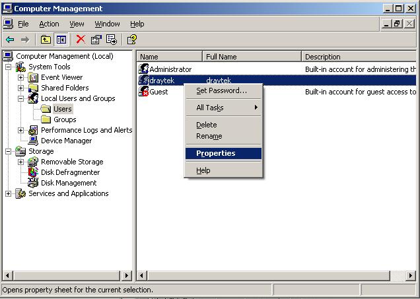Viewport: 420px width, 299px height.
Task: Click the Up one level folder icon
Action: click(46, 40)
